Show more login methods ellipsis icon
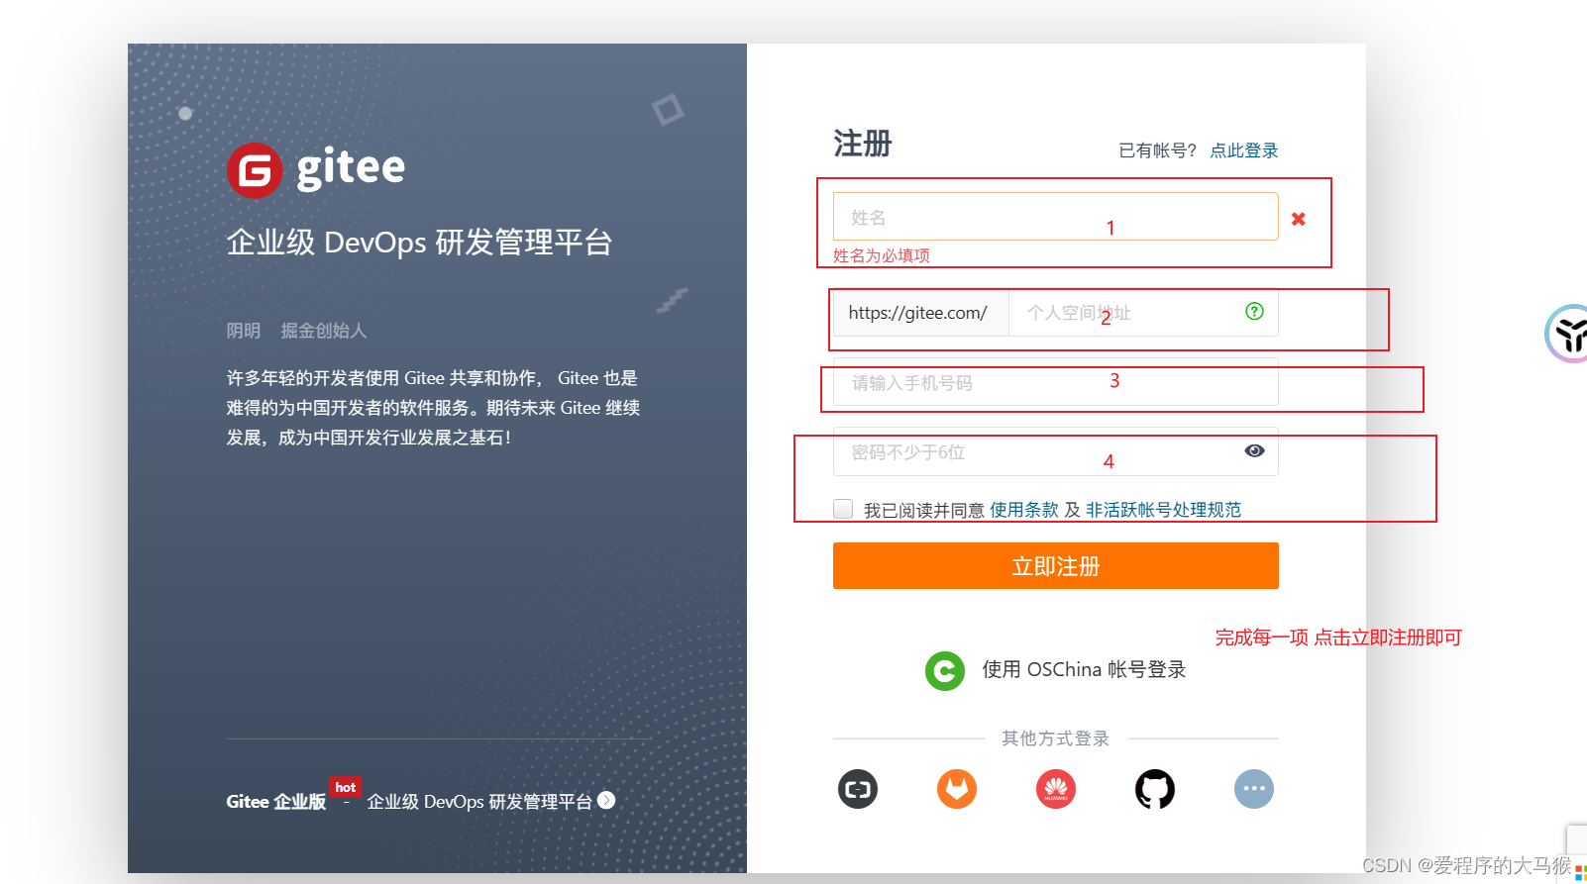This screenshot has width=1587, height=884. [x=1254, y=789]
